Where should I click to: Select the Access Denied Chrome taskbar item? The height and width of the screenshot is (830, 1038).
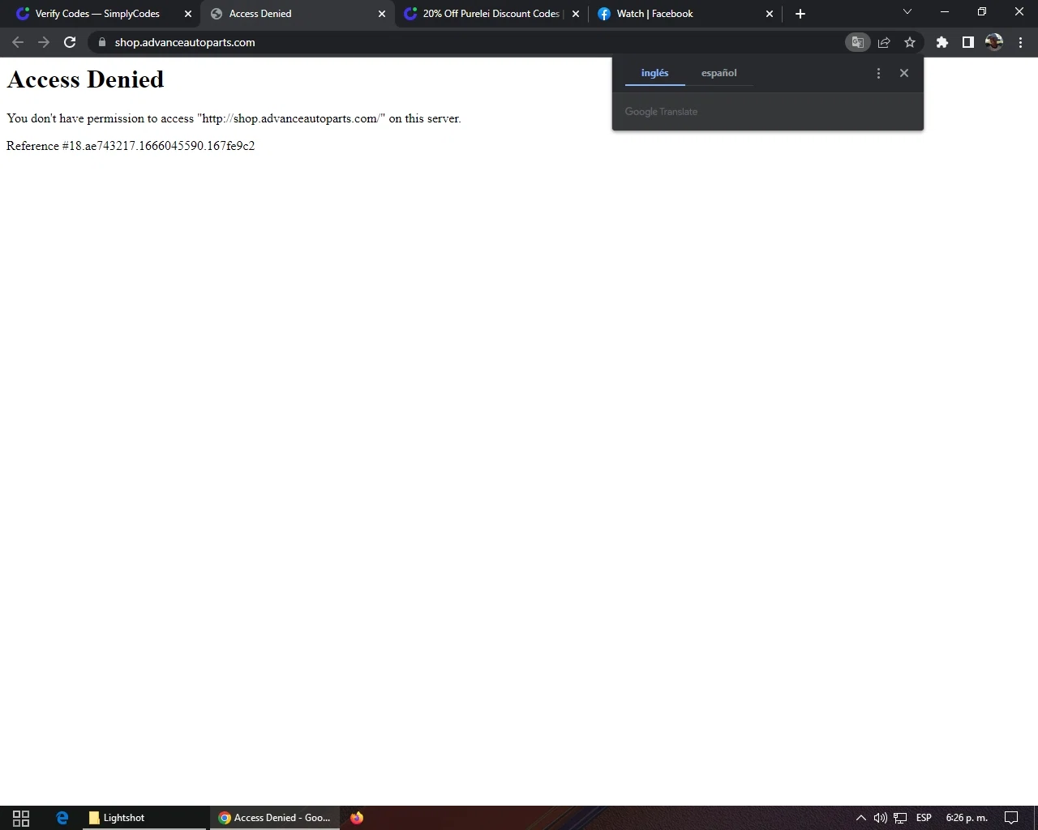tap(274, 818)
